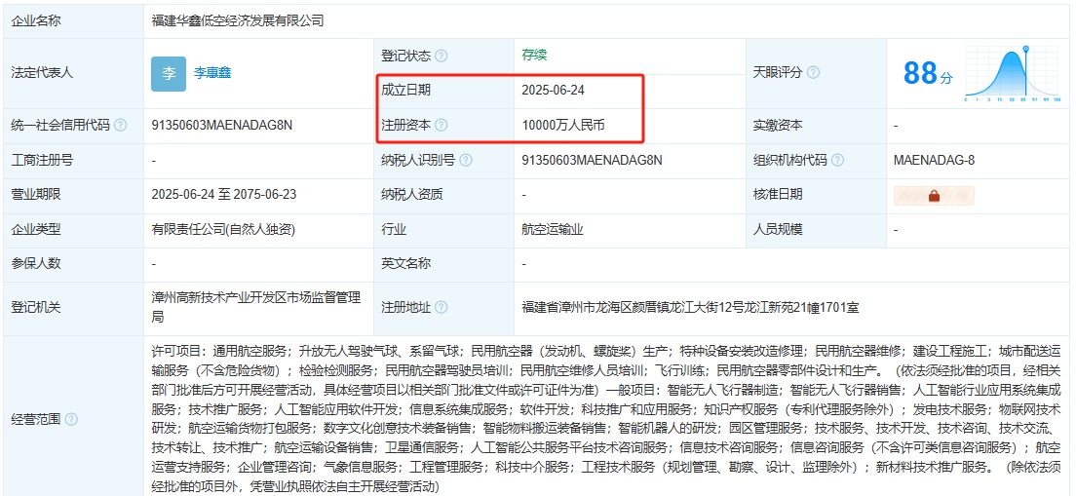Open the help icon next to 注册地址
Viewport: 1076px width, 496px height.
442,307
